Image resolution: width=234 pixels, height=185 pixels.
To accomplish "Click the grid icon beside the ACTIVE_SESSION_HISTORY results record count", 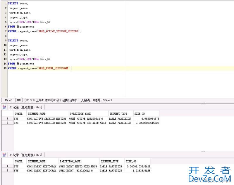I will (x=4, y=107).
